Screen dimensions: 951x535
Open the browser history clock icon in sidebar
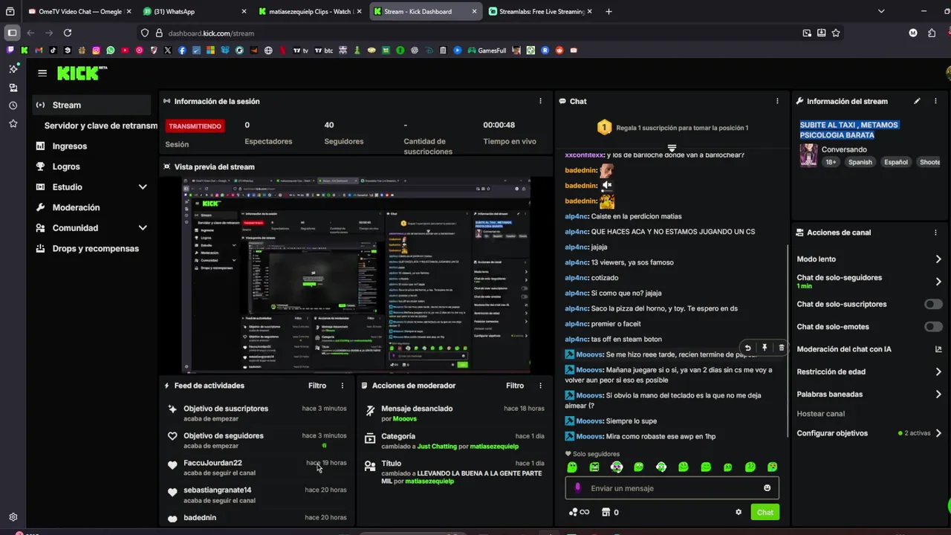pyautogui.click(x=13, y=106)
